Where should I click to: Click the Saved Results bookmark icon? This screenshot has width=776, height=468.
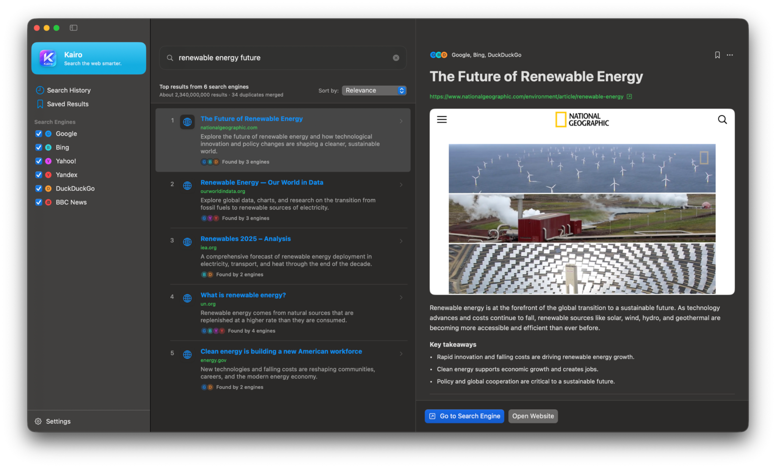pos(40,104)
